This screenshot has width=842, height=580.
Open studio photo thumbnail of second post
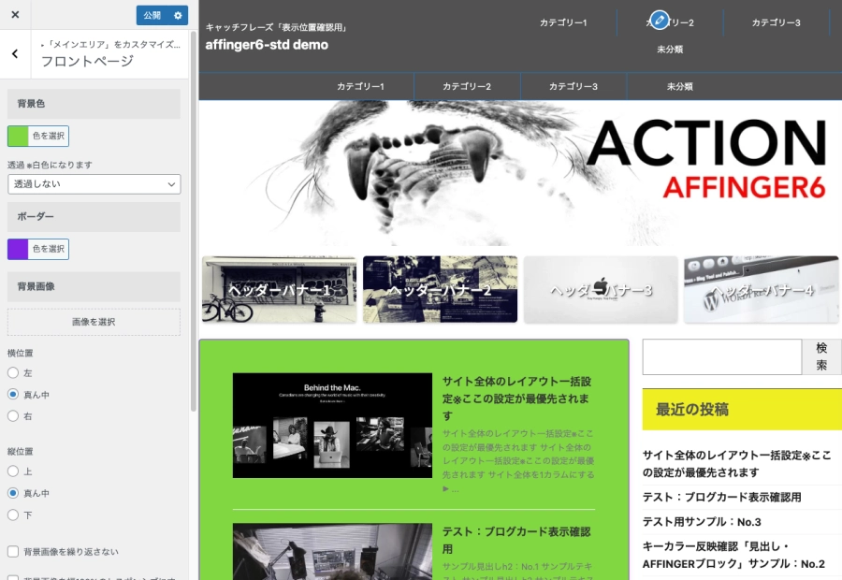coord(332,552)
